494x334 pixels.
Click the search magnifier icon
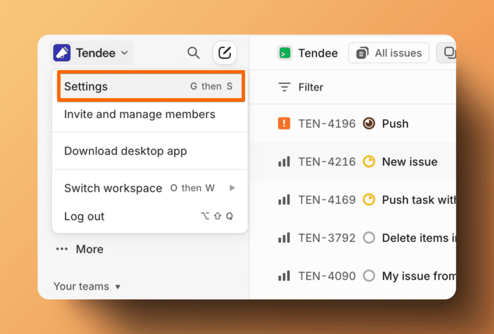[x=193, y=53]
